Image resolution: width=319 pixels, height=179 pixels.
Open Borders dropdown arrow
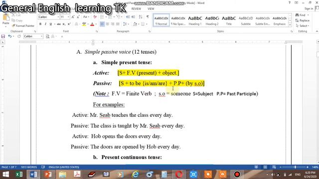pyautogui.click(x=147, y=24)
